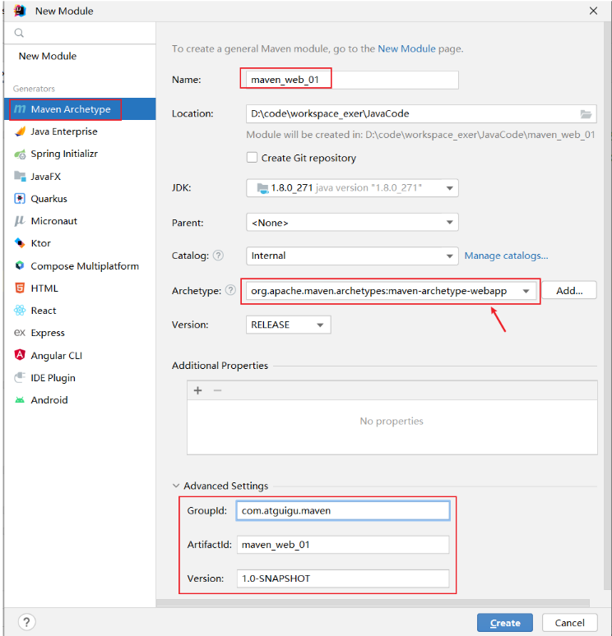Select Micronaut generator label
The width and height of the screenshot is (612, 636).
point(54,221)
